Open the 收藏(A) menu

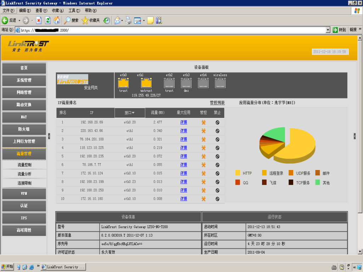point(58,10)
